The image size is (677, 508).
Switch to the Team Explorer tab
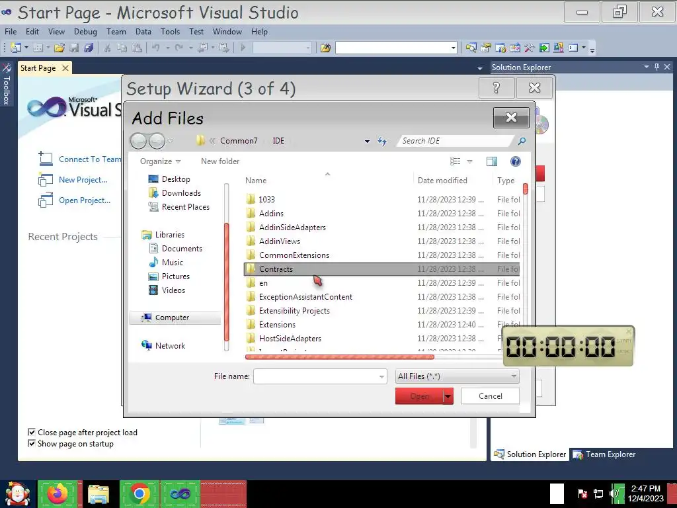(x=604, y=454)
